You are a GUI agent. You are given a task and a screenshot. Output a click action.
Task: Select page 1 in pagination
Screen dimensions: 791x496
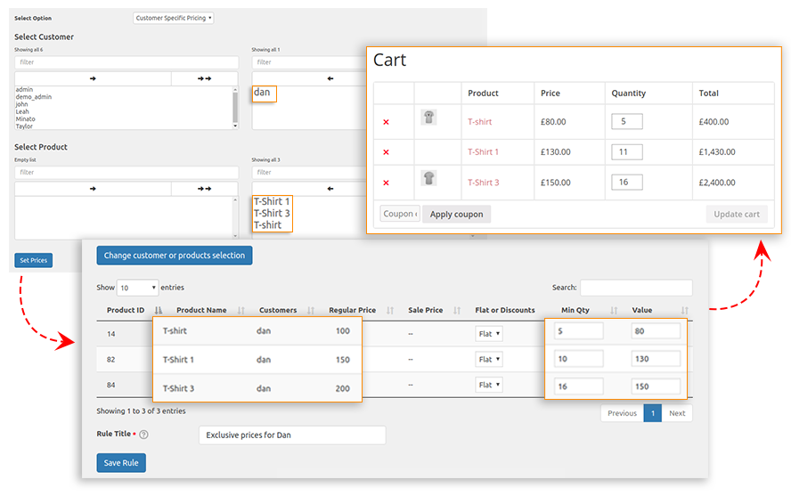click(x=653, y=413)
